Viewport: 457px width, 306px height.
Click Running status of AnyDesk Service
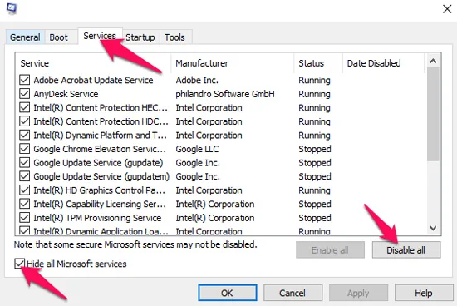click(x=314, y=94)
